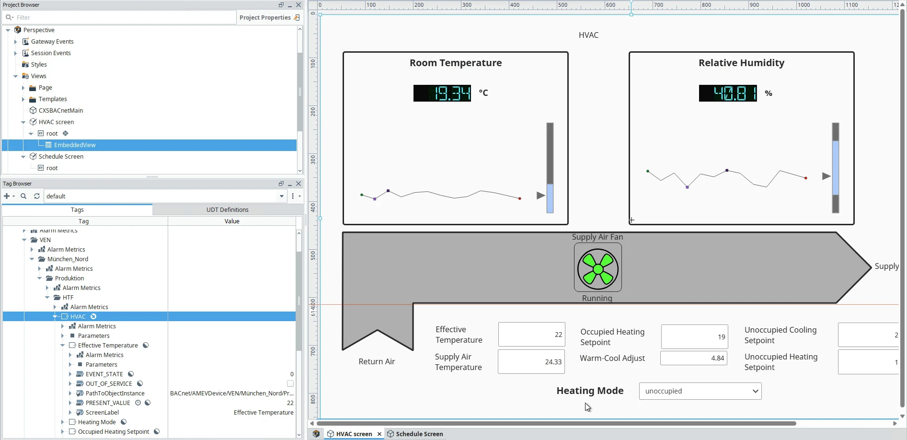Select the Schedule Screen view in tree

(x=61, y=157)
